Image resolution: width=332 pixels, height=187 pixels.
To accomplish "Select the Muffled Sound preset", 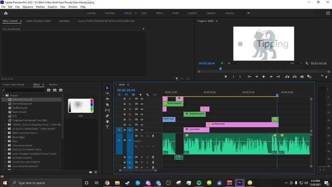I will tap(20, 108).
